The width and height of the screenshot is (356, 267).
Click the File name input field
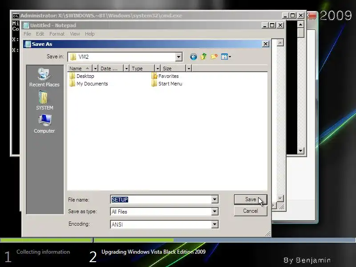tap(161, 199)
